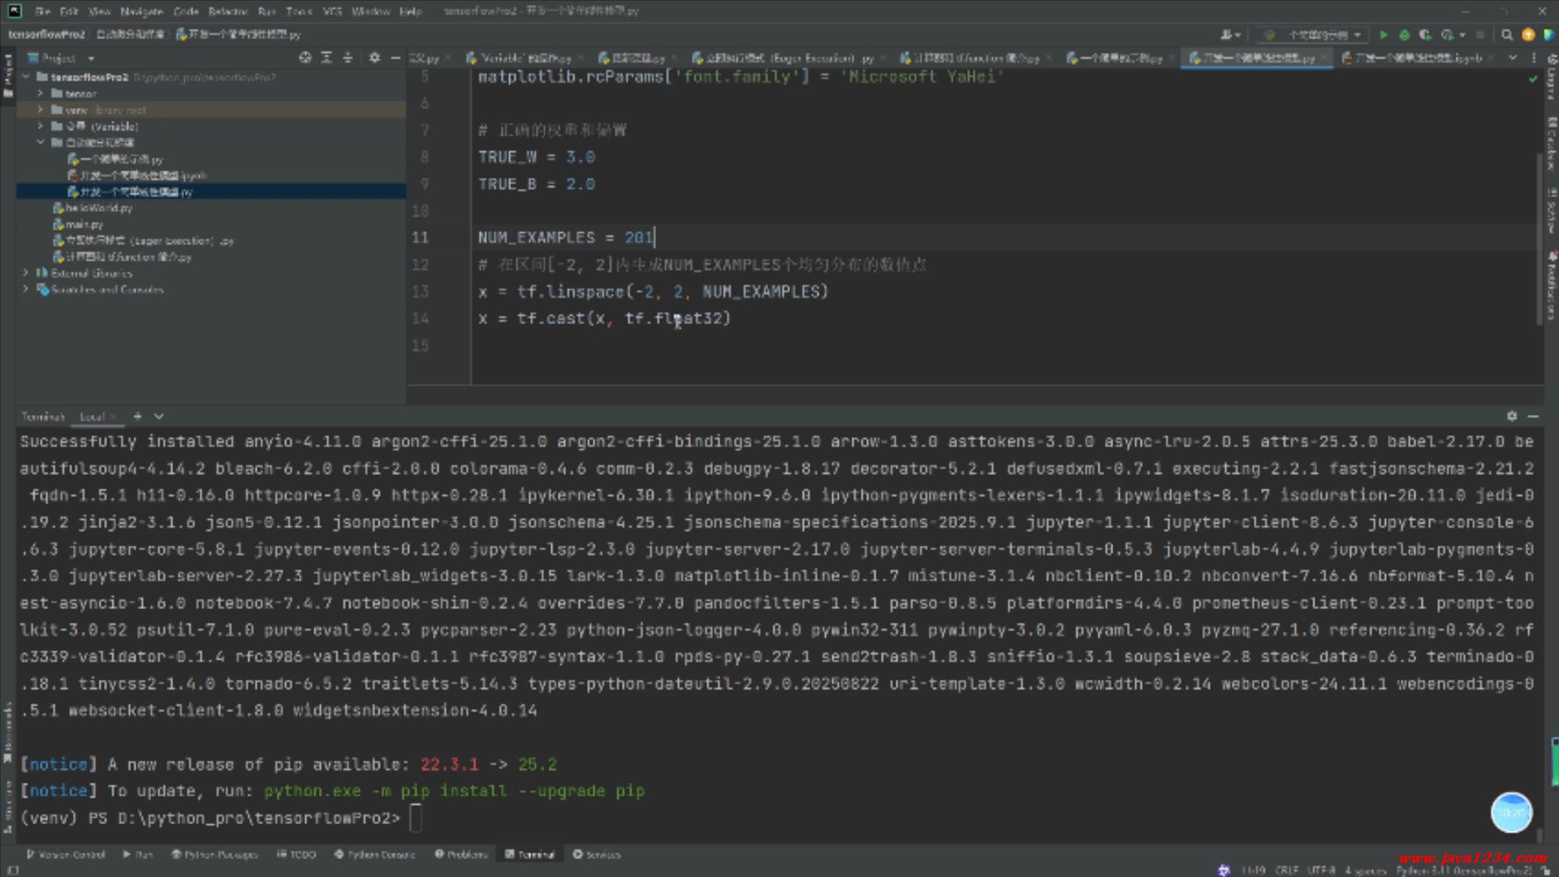Start the Debug bug icon
The image size is (1559, 877).
1404,35
